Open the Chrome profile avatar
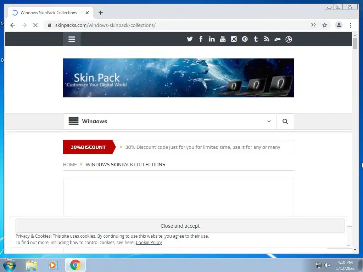The width and height of the screenshot is (363, 272). point(339,25)
